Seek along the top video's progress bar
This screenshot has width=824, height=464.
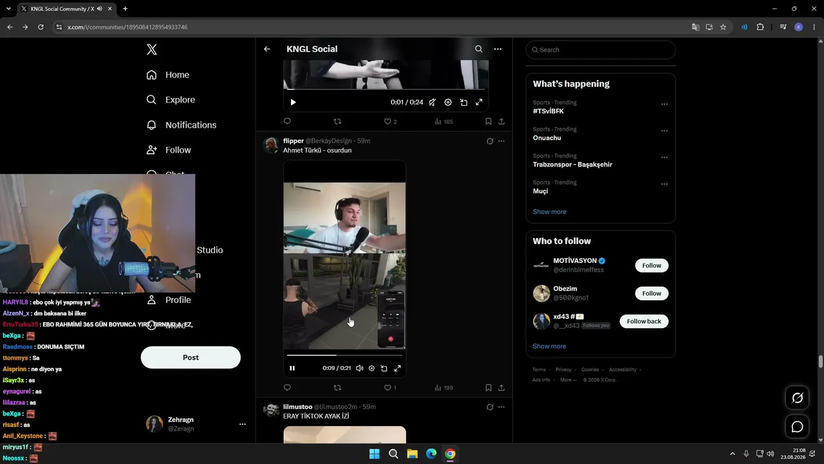pyautogui.click(x=386, y=90)
